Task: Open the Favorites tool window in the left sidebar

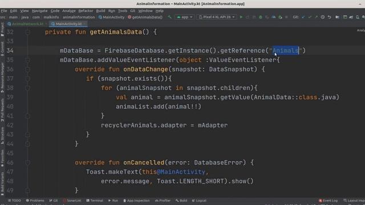Action: [x=2, y=158]
